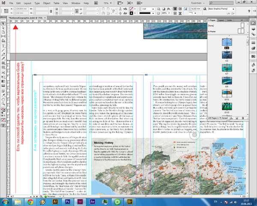Click the fill color swatch in control panel
This screenshot has width=257, height=206.
(x=131, y=9)
